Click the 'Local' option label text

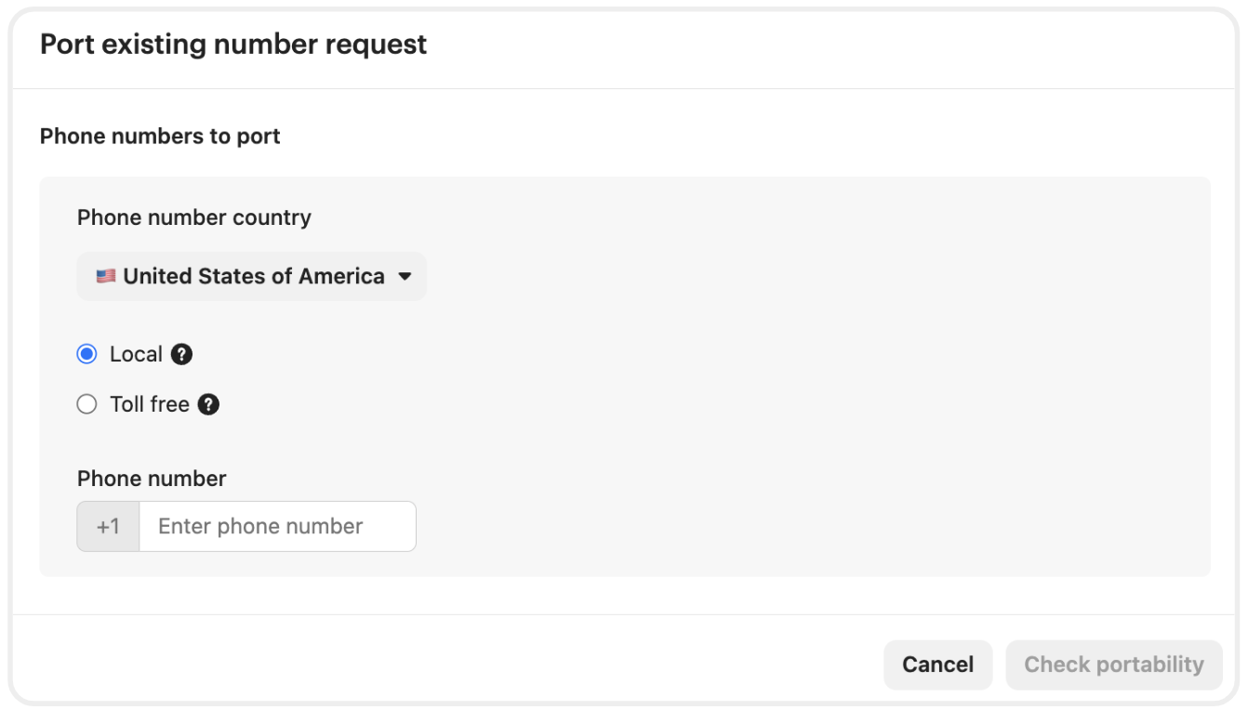136,354
